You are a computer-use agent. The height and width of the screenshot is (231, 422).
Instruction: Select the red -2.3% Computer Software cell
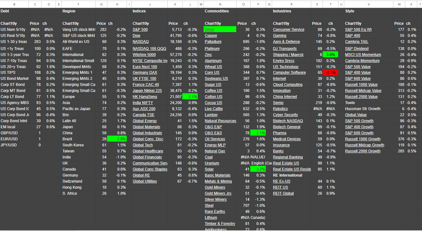(x=330, y=73)
